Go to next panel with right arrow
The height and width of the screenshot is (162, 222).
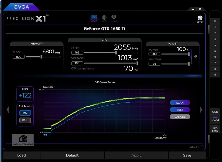pos(201,109)
